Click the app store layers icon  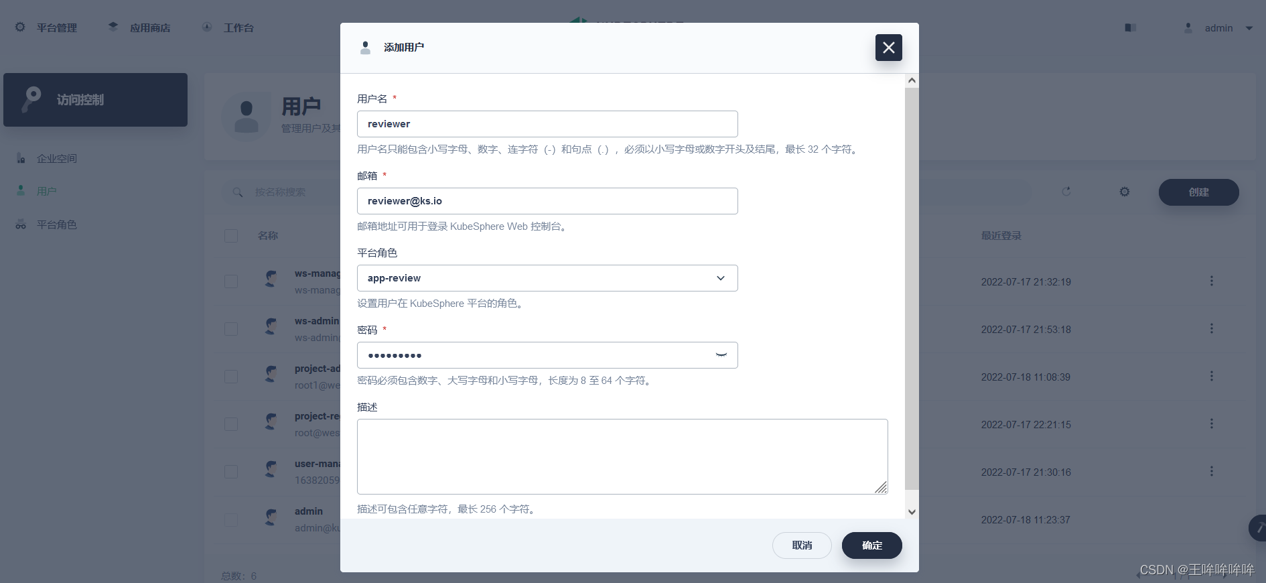tap(113, 27)
